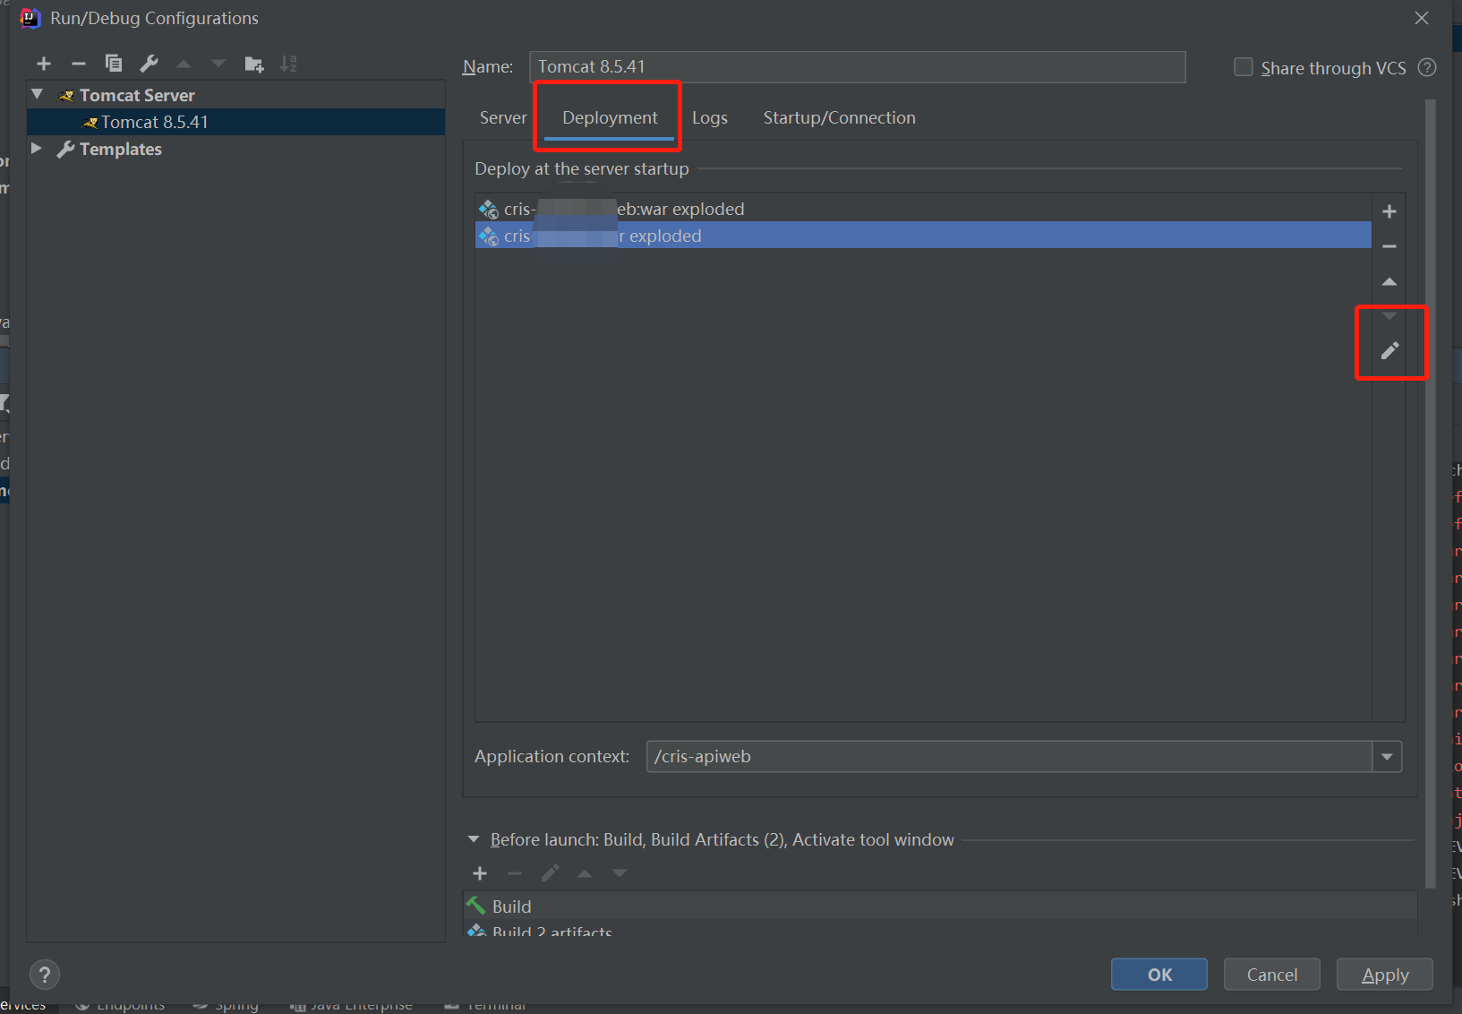Viewport: 1462px width, 1014px height.
Task: Focus the Name input field
Action: coord(858,67)
